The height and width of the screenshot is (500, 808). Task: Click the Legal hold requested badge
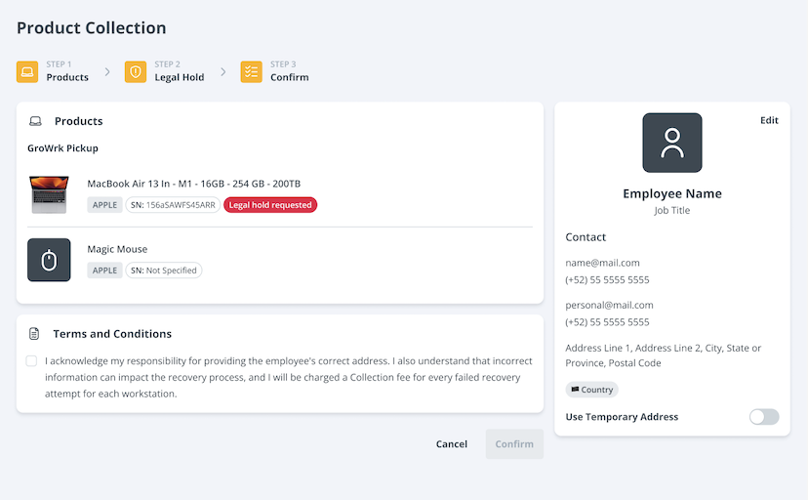[270, 205]
